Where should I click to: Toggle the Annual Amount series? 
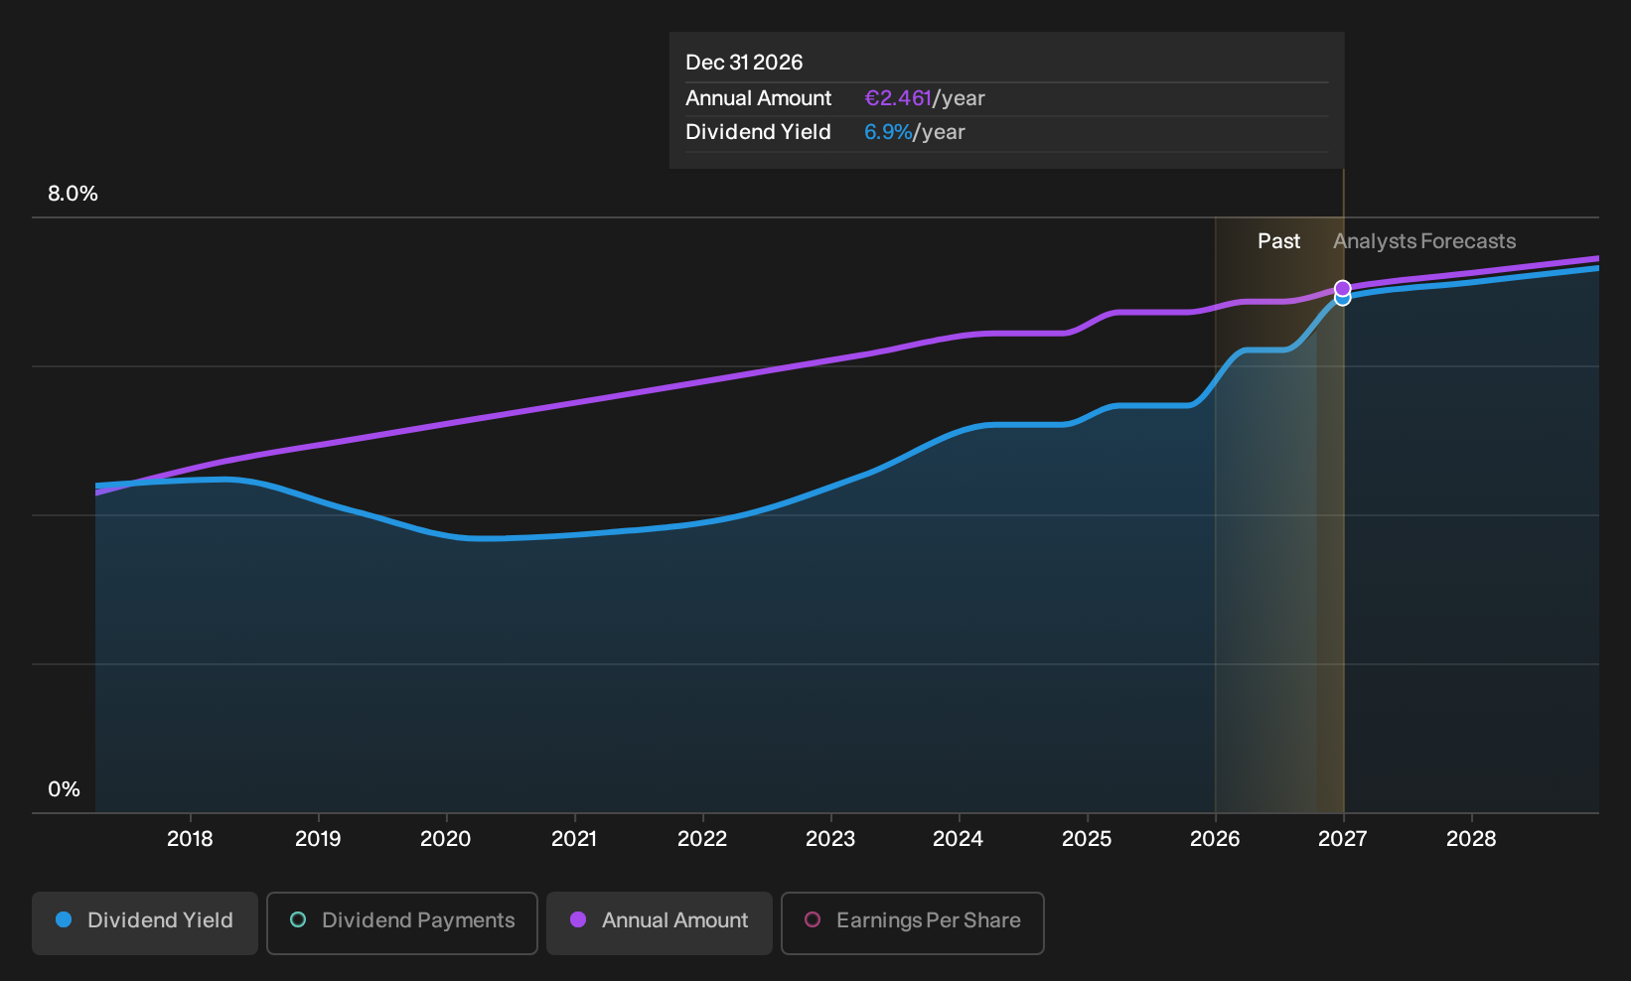click(660, 922)
